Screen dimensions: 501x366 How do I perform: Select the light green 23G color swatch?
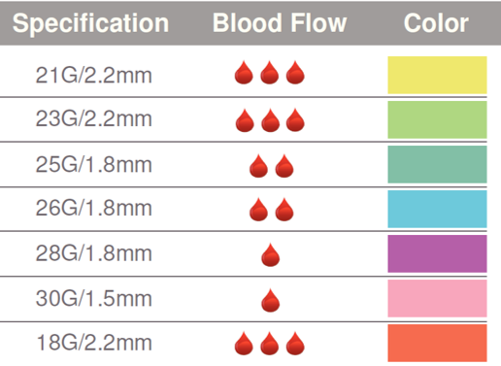click(x=437, y=119)
